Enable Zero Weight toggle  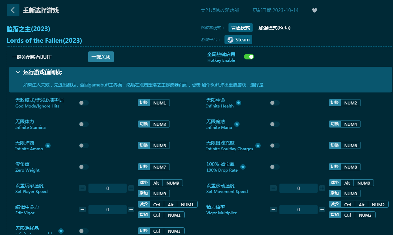coord(84,167)
